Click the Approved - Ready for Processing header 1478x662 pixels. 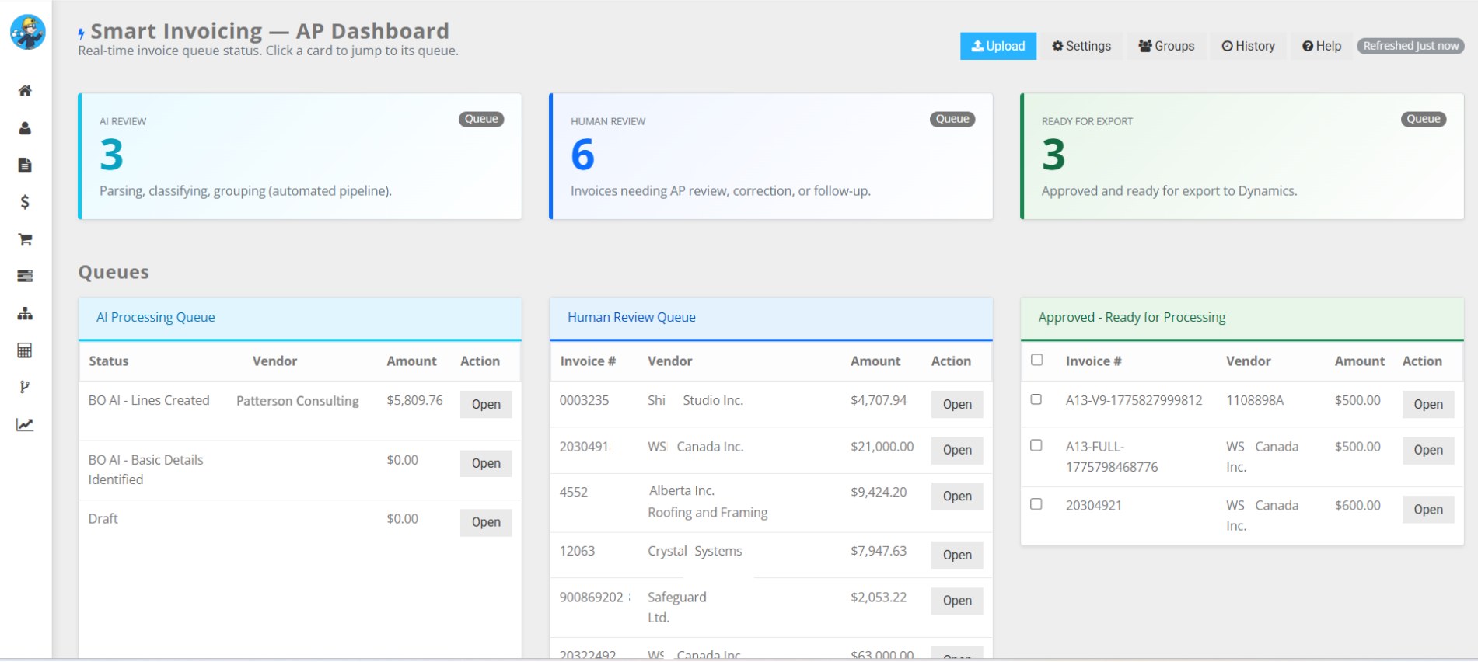click(1242, 318)
